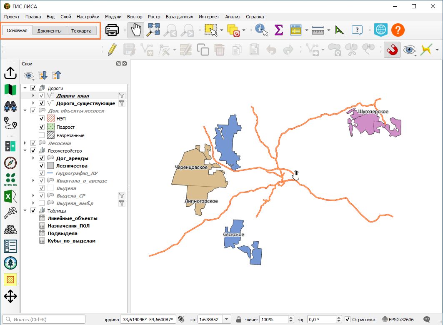Select the Pan hand tool
The width and height of the screenshot is (443, 325).
coord(135,30)
